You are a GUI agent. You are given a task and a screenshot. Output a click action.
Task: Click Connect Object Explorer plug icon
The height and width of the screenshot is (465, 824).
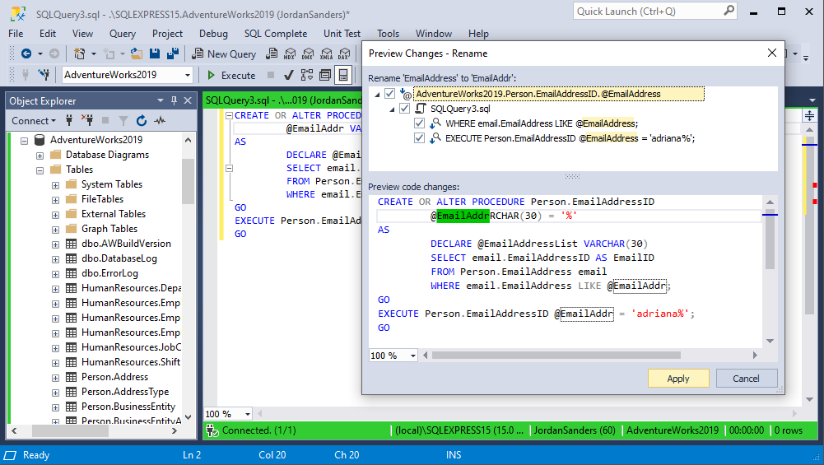[69, 120]
